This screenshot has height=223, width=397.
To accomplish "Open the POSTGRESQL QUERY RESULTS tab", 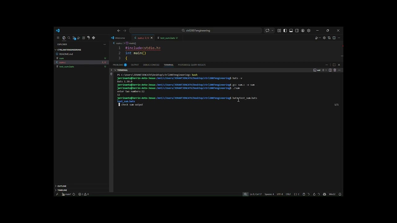I will (192, 65).
